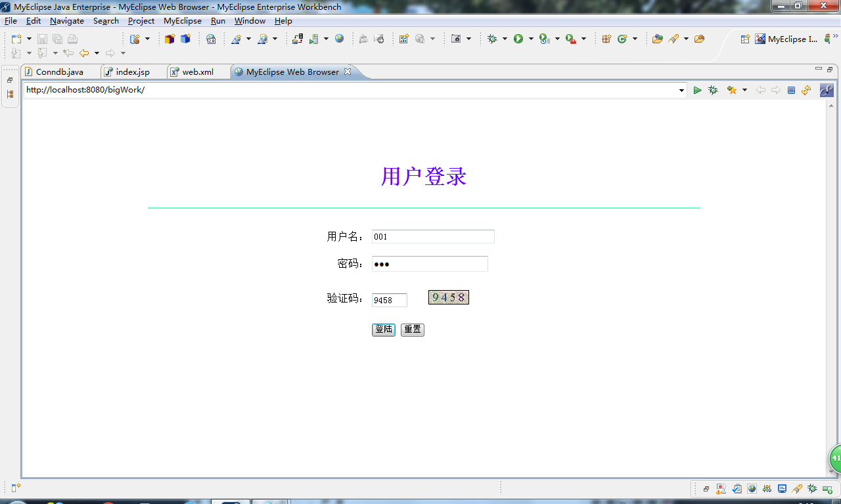Image resolution: width=841 pixels, height=504 pixels.
Task: Click the browser Stop blue square icon
Action: click(792, 91)
